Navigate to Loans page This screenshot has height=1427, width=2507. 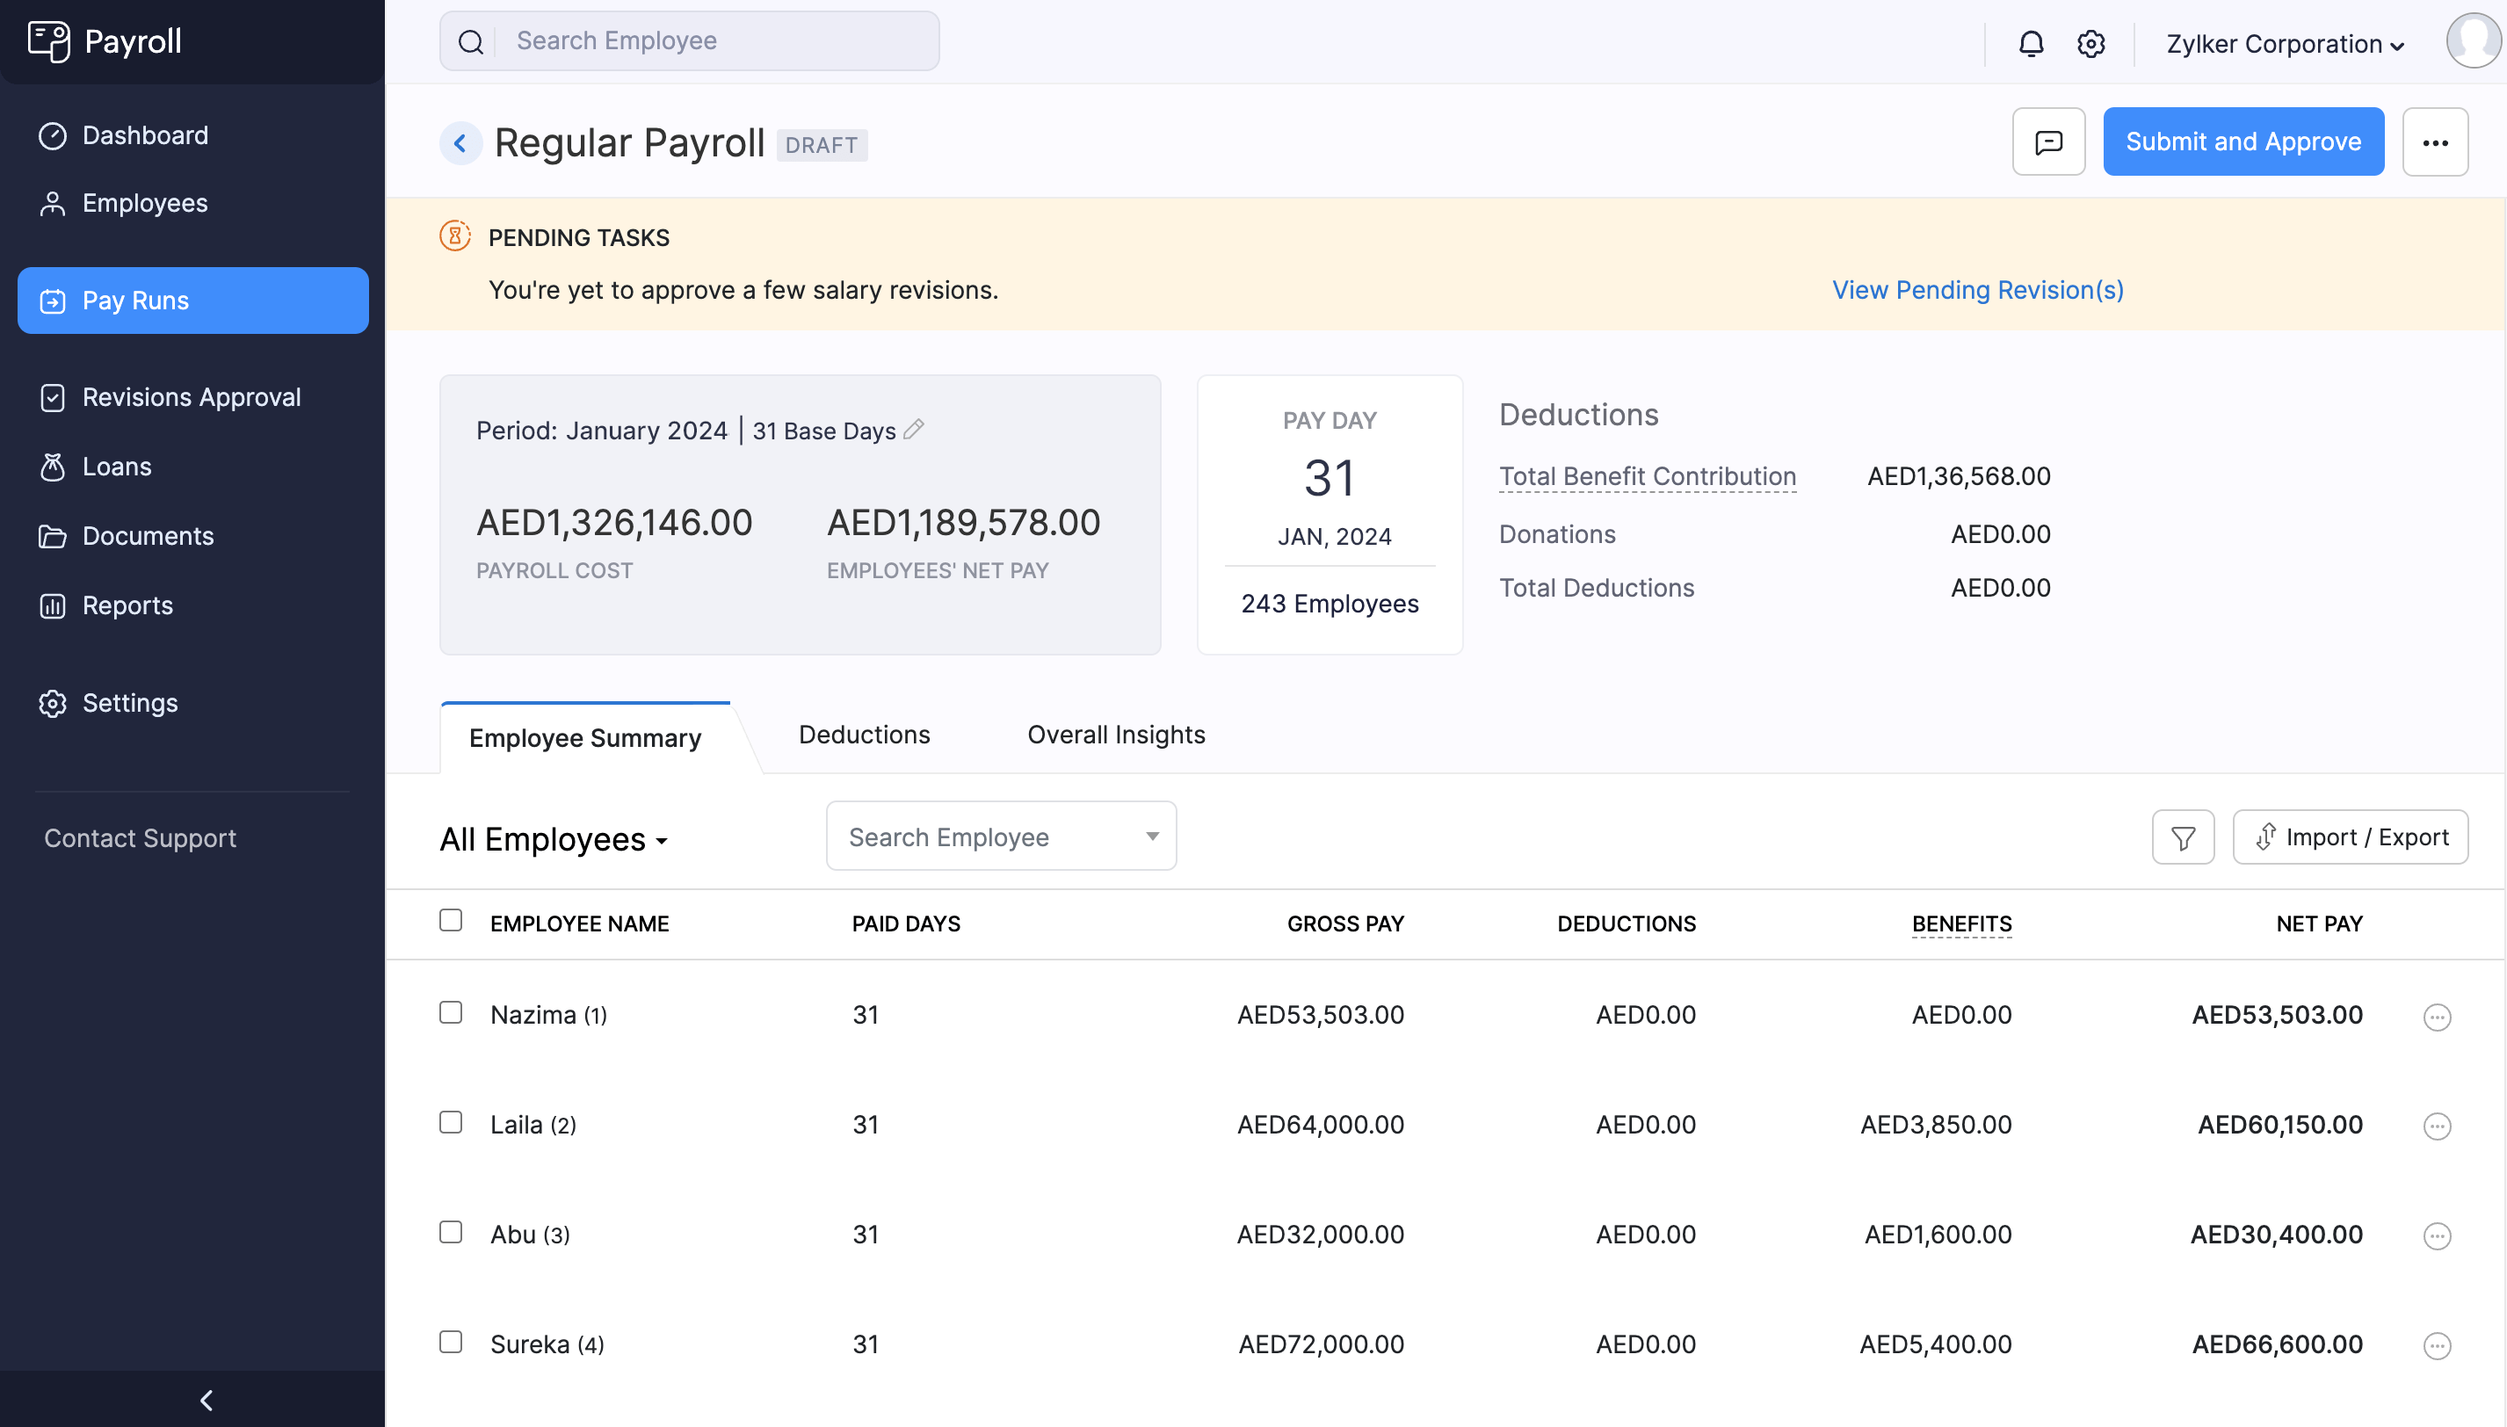(116, 467)
